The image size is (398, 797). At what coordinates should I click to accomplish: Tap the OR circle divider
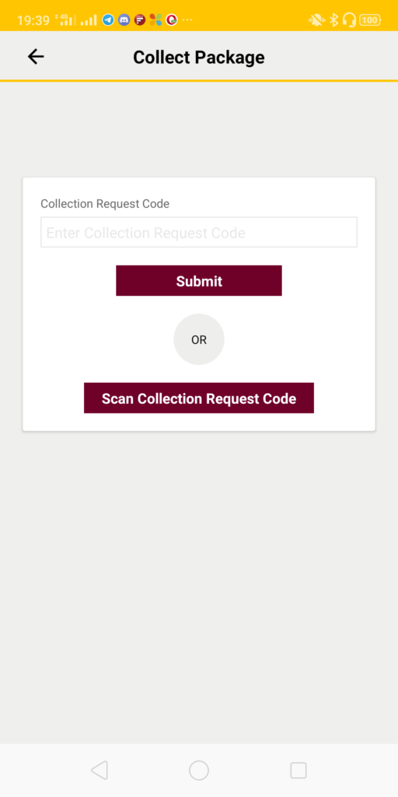(x=199, y=339)
